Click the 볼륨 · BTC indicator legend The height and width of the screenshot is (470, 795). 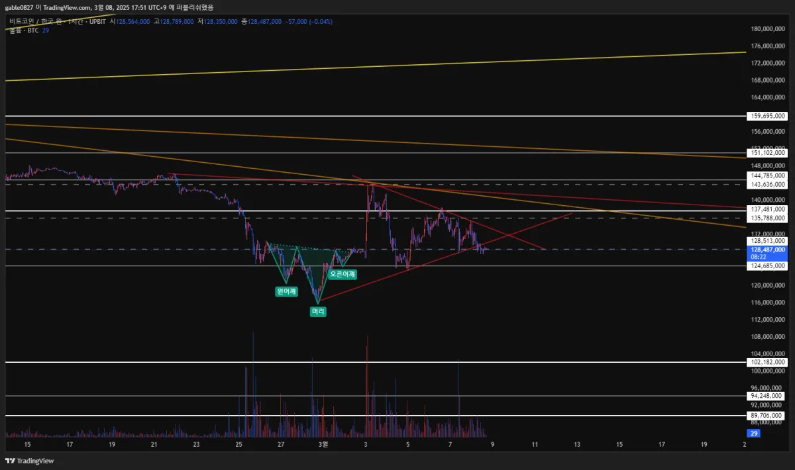point(25,30)
